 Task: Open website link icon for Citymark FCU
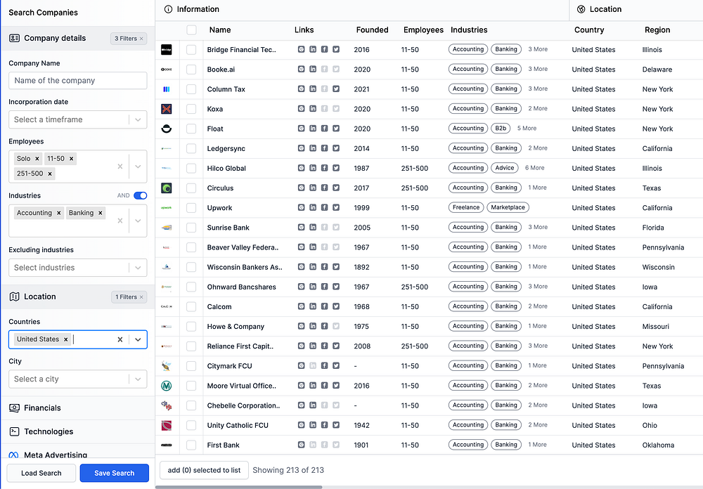coord(302,366)
